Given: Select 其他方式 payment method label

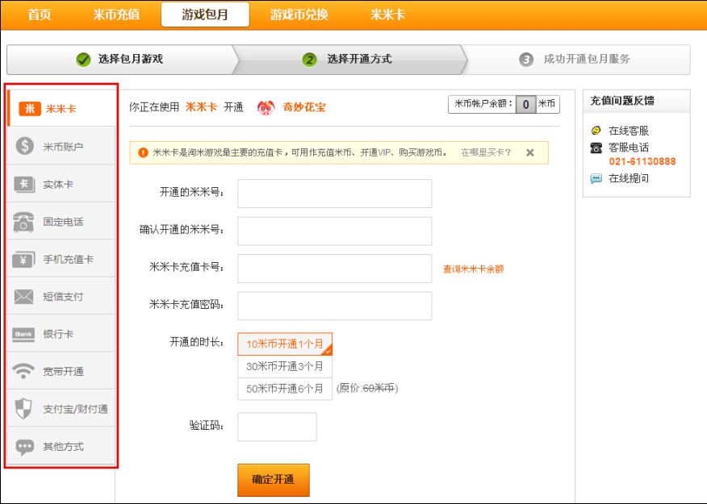Looking at the screenshot, I should [x=63, y=447].
